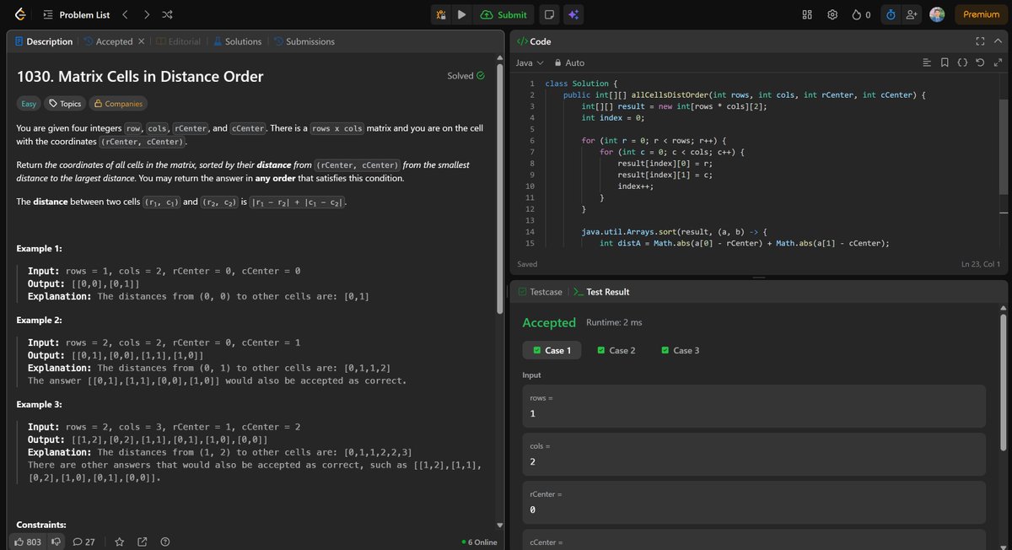Close the Accepted tab

click(141, 41)
